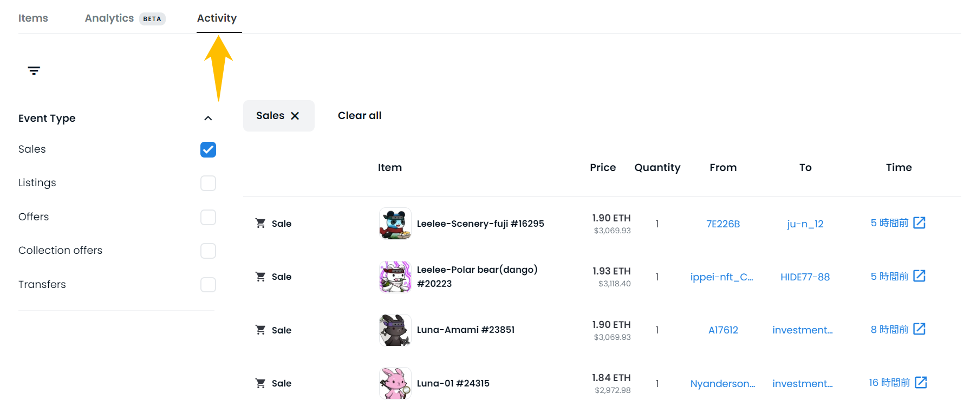Open seller profile Nyanderson...
This screenshot has height=406, width=964.
pos(722,383)
